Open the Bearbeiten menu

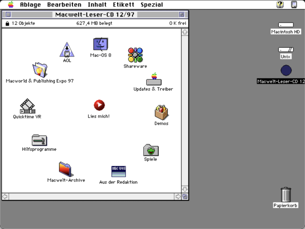[64, 4]
